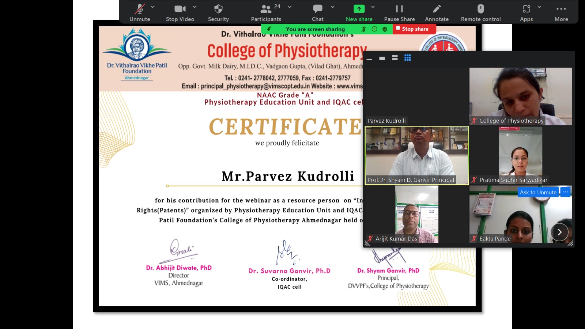The height and width of the screenshot is (329, 585).
Task: Select Prof.Dr. Shyam D. Ganvir's video tile
Action: pos(417,155)
